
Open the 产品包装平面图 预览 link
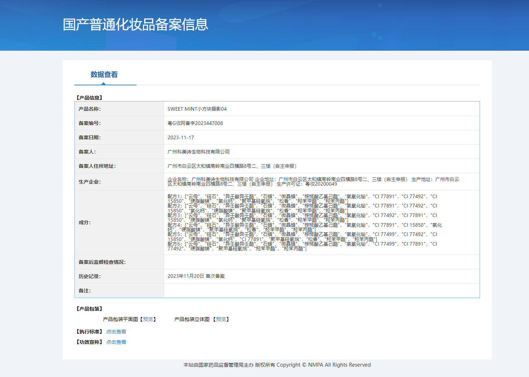coord(148,319)
